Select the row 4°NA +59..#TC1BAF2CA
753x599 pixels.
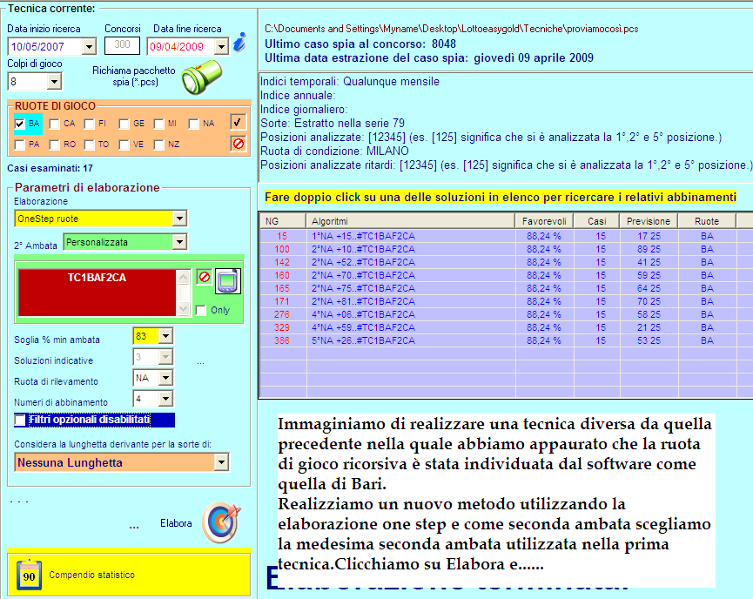[506, 327]
